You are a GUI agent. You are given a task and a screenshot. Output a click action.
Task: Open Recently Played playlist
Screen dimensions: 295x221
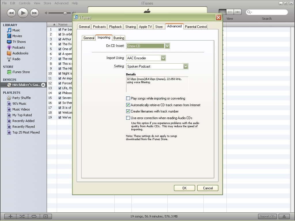(x=24, y=127)
